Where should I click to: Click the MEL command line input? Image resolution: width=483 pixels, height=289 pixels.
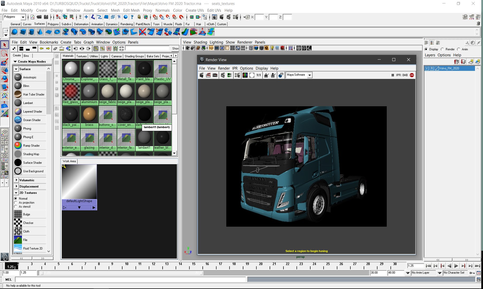pos(130,279)
